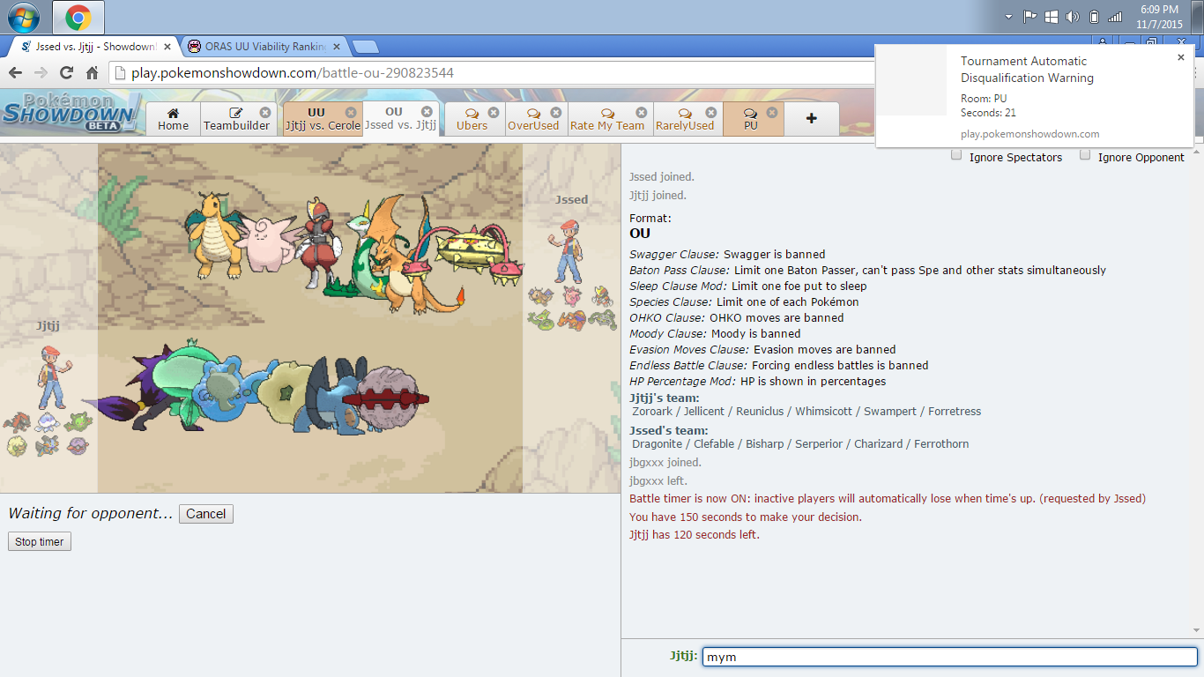Check the battery status icon
The image size is (1204, 677).
click(x=1094, y=17)
